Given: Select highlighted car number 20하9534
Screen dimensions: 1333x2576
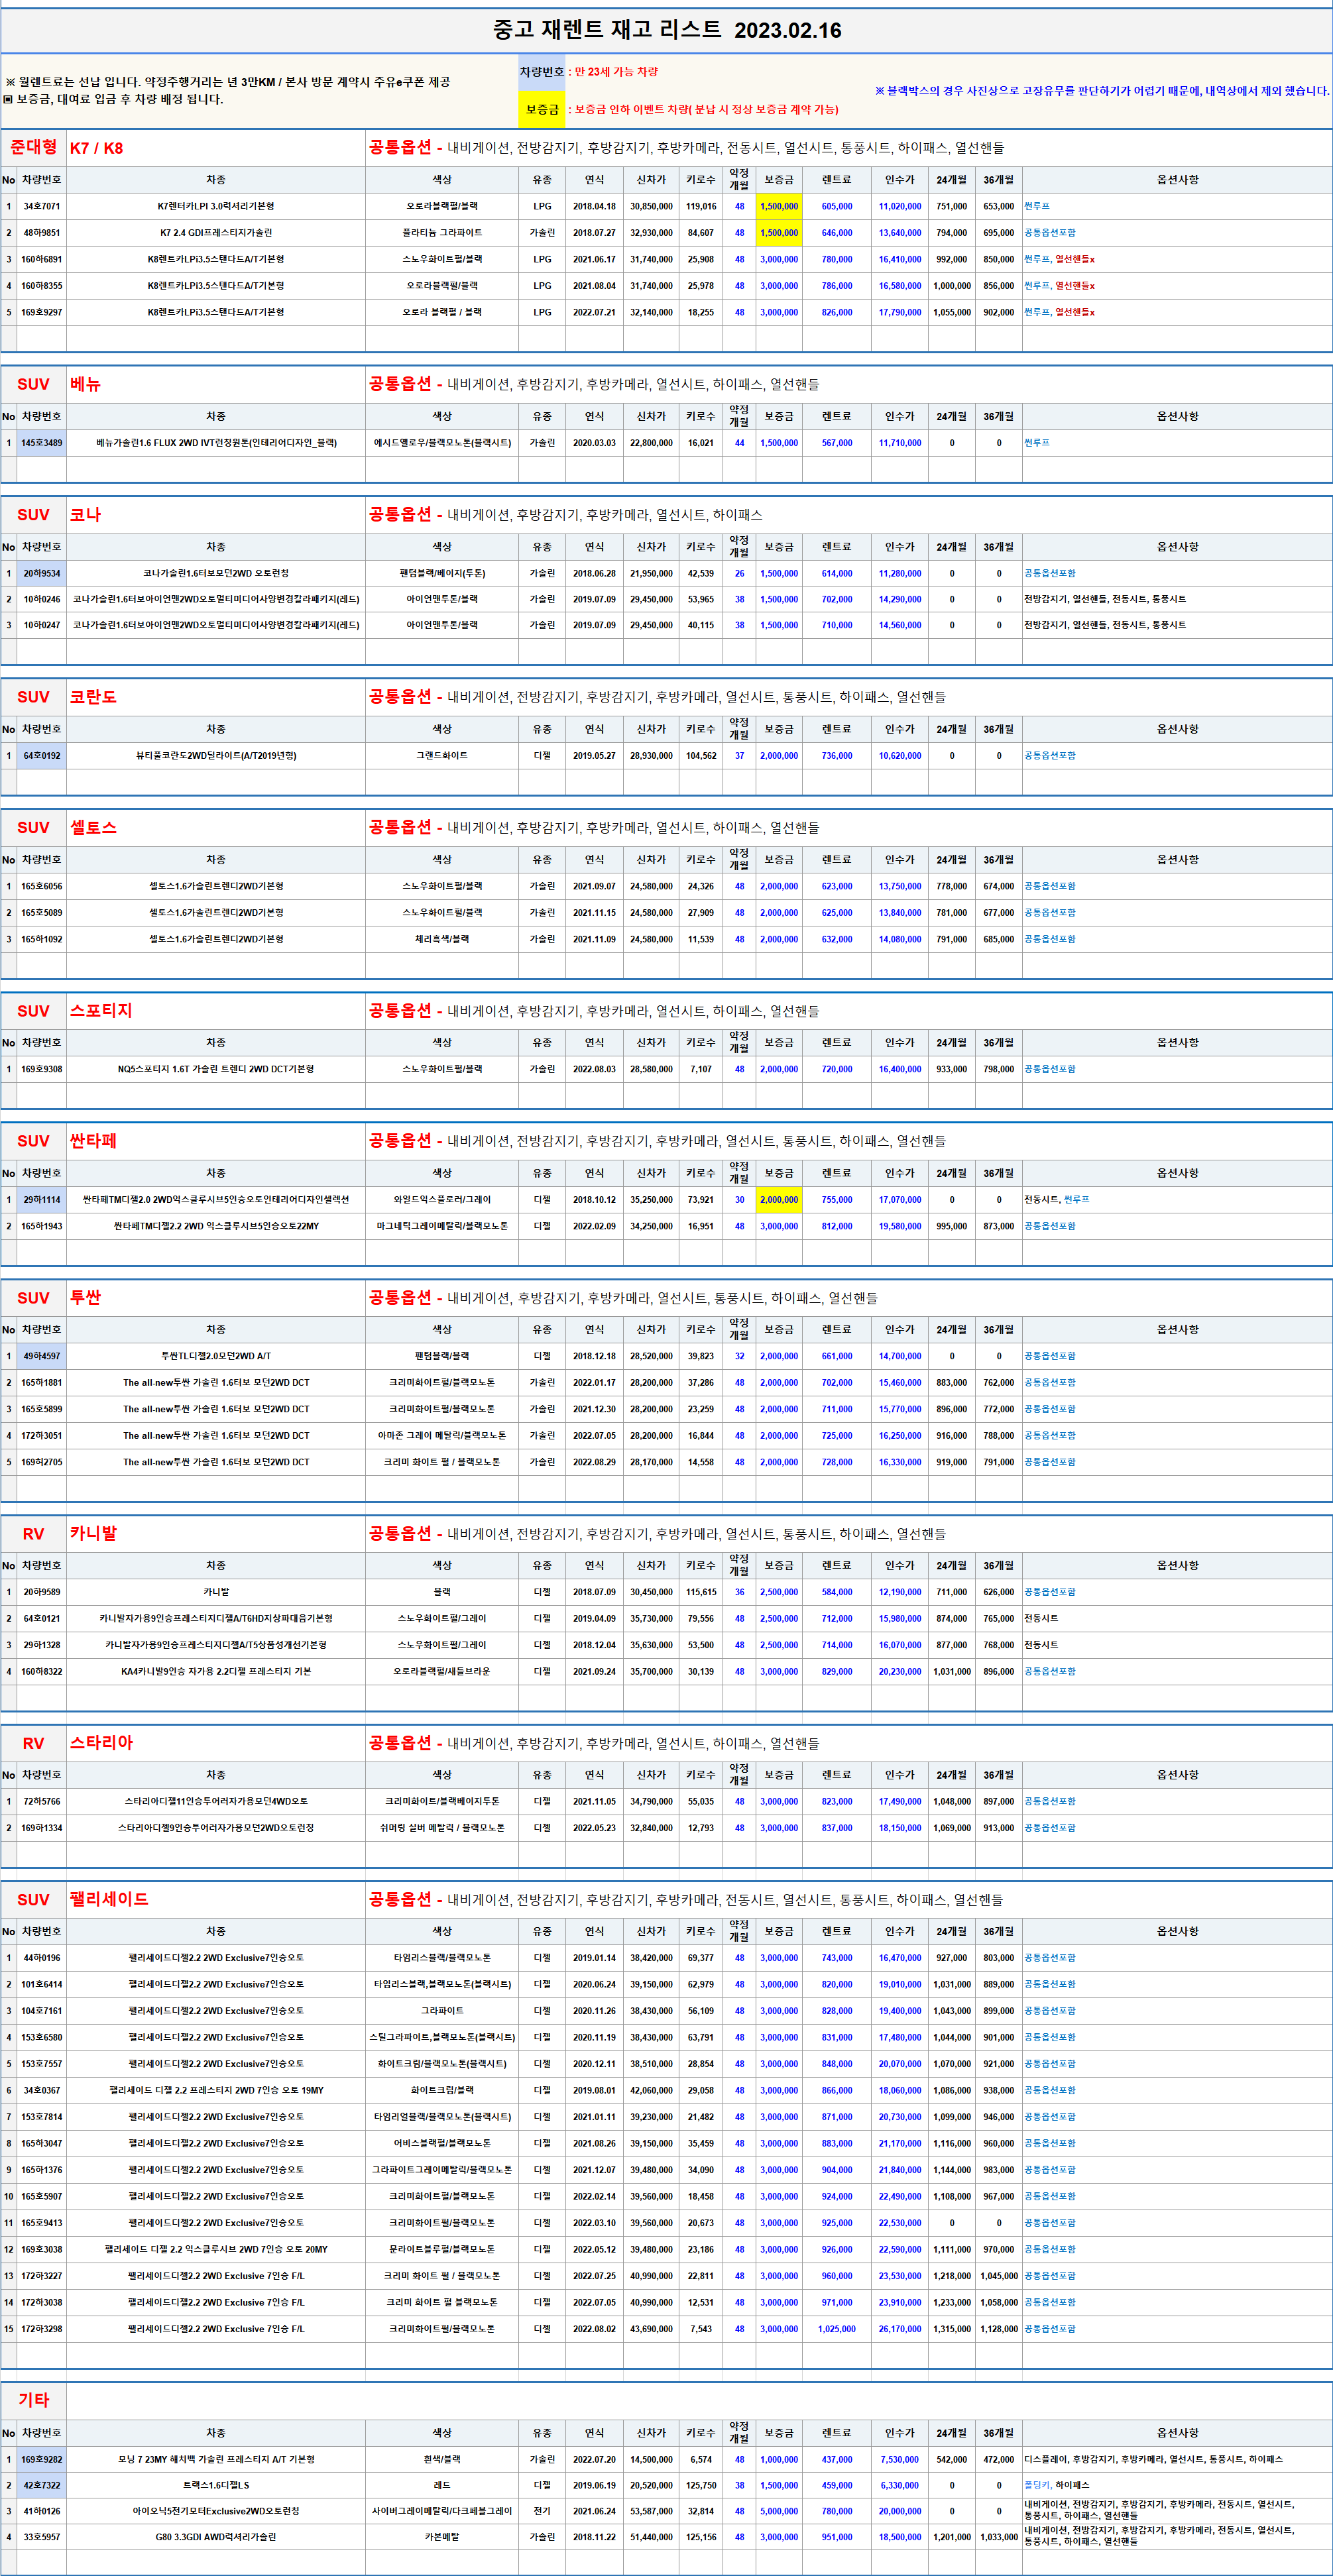Looking at the screenshot, I should (41, 574).
